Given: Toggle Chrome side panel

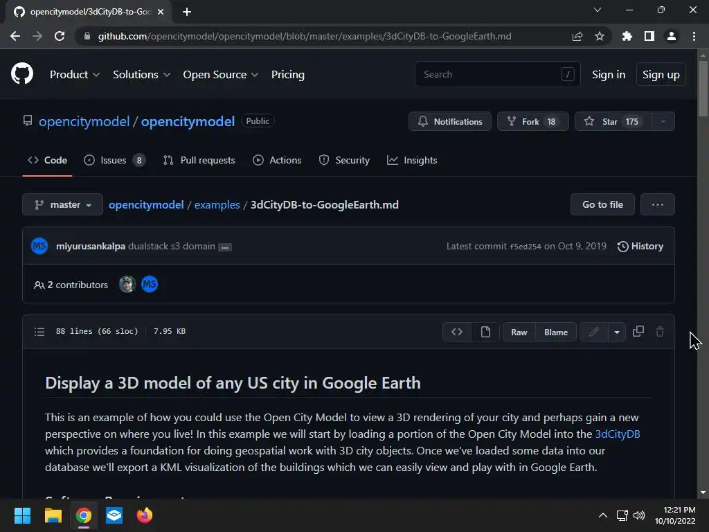Looking at the screenshot, I should click(649, 36).
